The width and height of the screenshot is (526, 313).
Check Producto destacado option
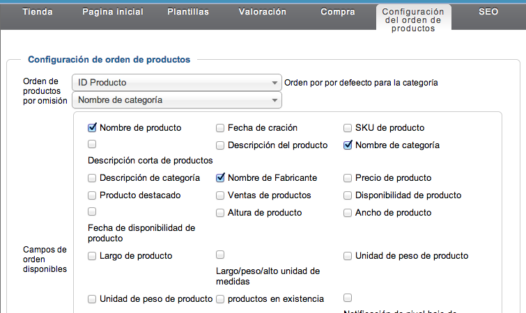tap(92, 195)
